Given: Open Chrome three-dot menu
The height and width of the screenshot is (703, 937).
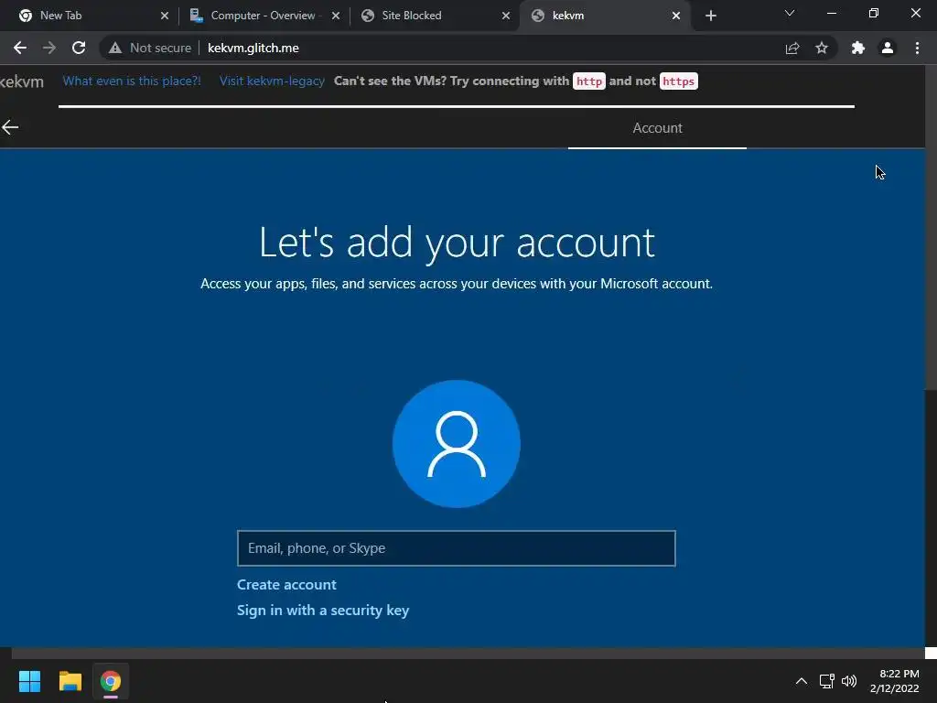Looking at the screenshot, I should (917, 48).
